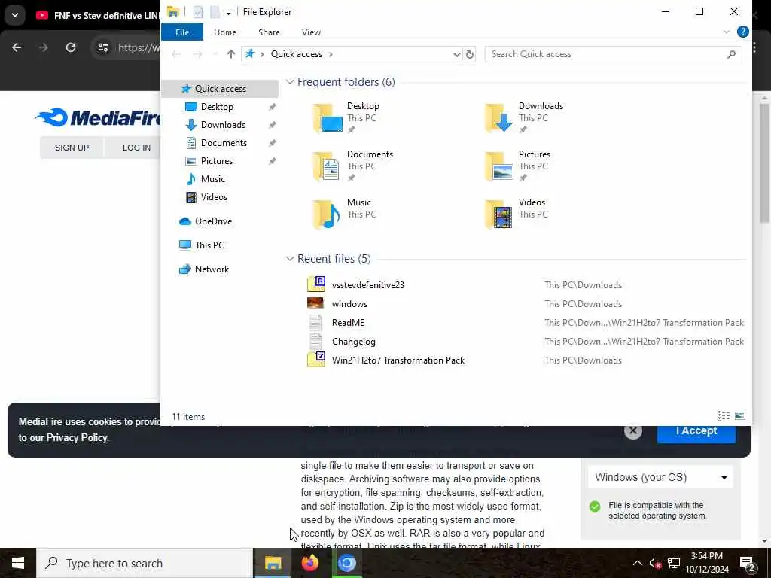Select OneDrive in the navigation pane

213,221
